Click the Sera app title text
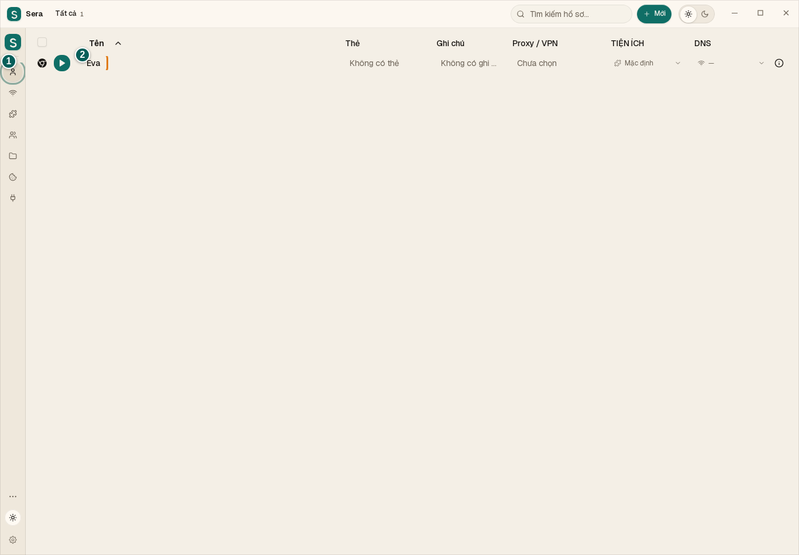 pos(35,14)
